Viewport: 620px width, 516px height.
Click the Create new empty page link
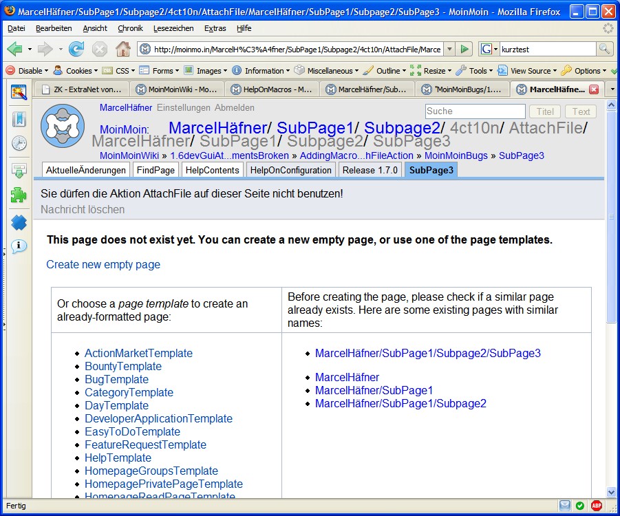[103, 264]
